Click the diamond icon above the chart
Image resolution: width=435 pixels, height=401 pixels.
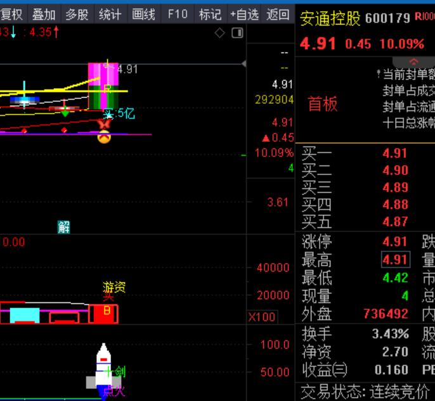click(x=219, y=33)
